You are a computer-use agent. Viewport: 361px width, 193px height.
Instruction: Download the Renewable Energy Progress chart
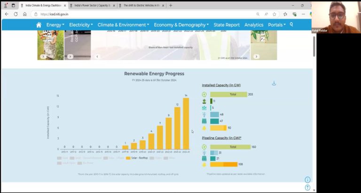click(274, 83)
